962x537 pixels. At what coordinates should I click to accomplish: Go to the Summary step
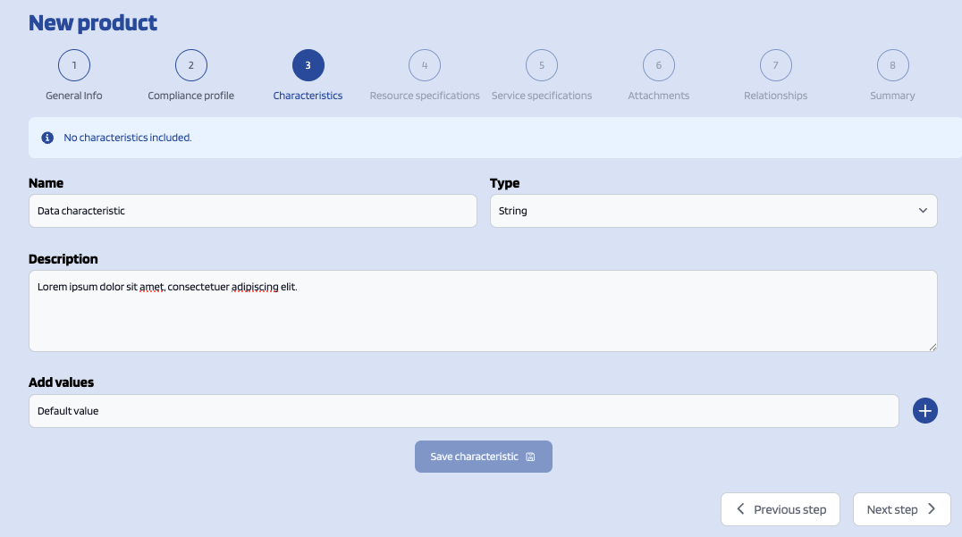892,65
